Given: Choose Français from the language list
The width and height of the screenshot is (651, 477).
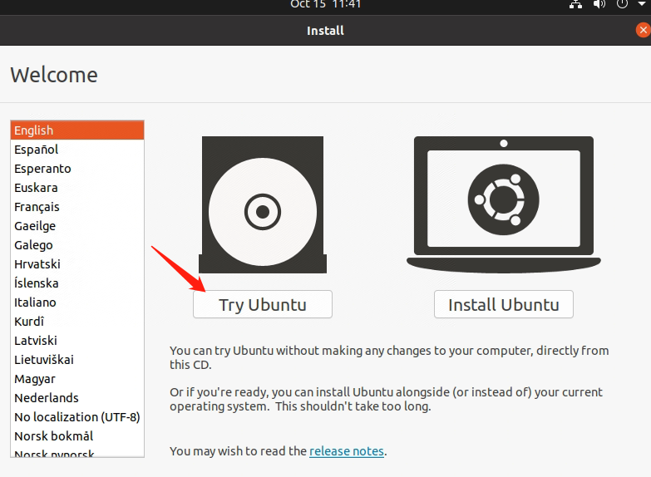Looking at the screenshot, I should pos(77,206).
